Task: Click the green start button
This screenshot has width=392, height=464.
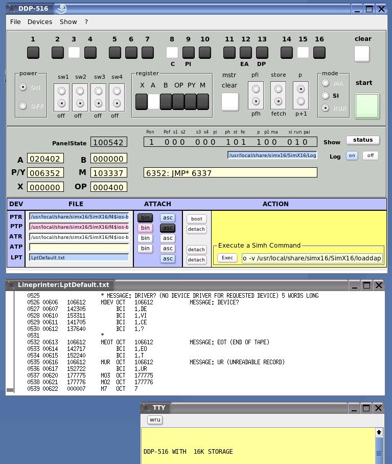Action: point(367,106)
